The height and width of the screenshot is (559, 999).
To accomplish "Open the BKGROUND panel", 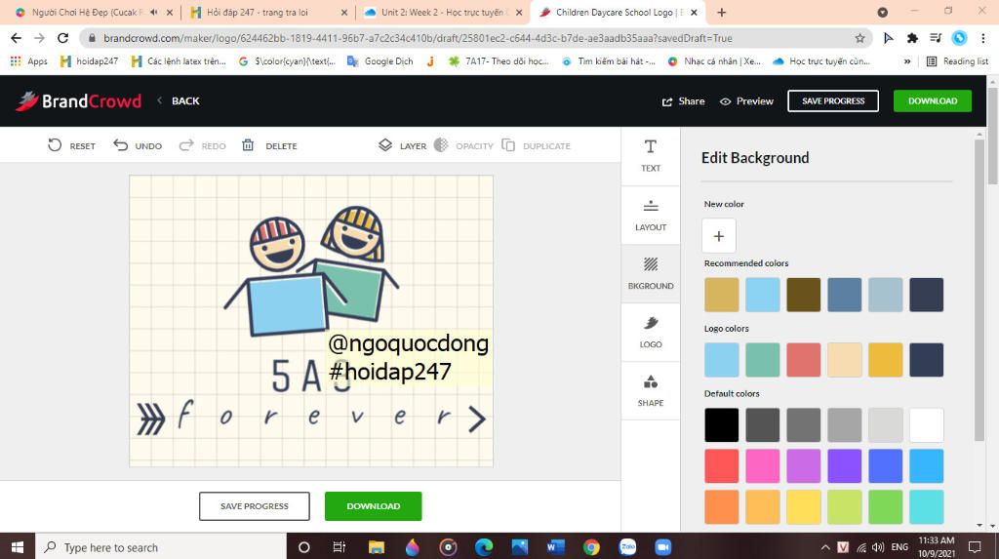I will coord(651,273).
